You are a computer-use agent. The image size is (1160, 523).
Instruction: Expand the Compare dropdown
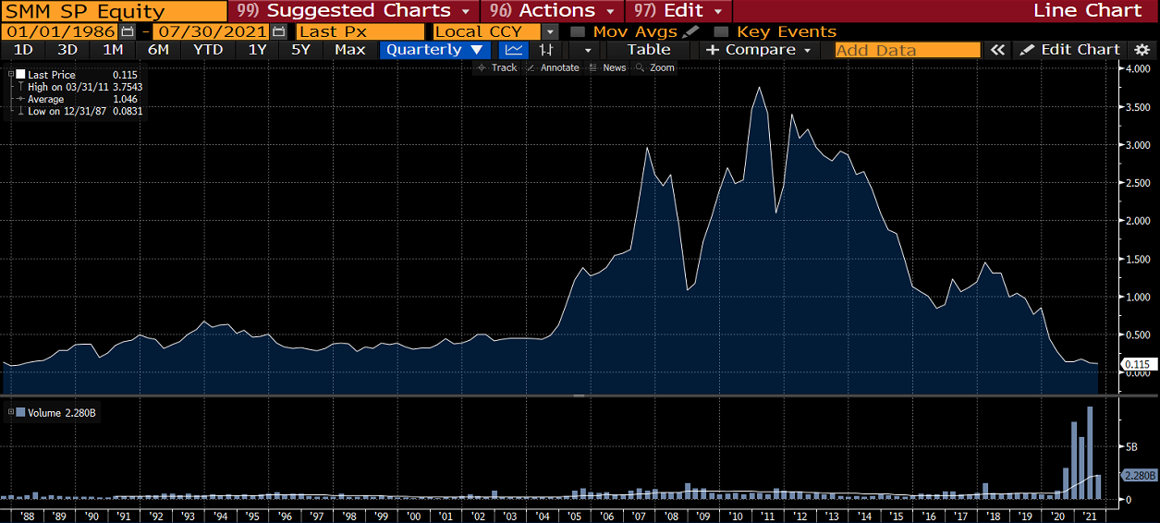tap(759, 50)
